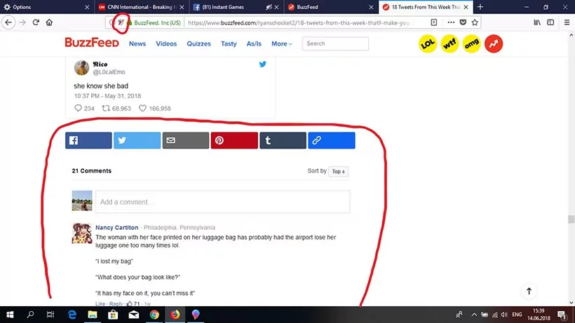Screen dimensions: 575x323
Task: Click the BuzzFeed search field
Action: tap(335, 43)
